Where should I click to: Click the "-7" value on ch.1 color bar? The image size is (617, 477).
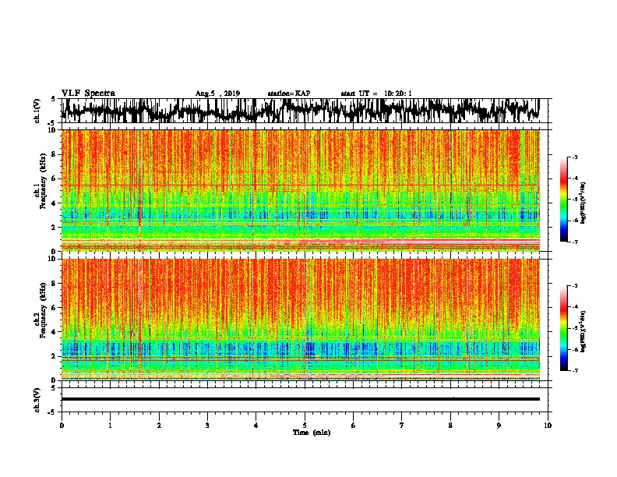tap(575, 242)
